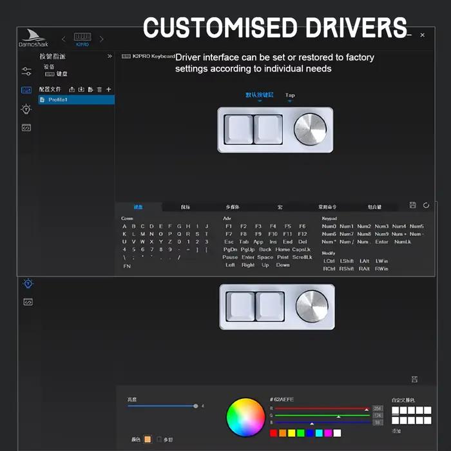This screenshot has width=451, height=451.
Task: Select the Profile1 entry in the profile list
Action: (x=76, y=100)
